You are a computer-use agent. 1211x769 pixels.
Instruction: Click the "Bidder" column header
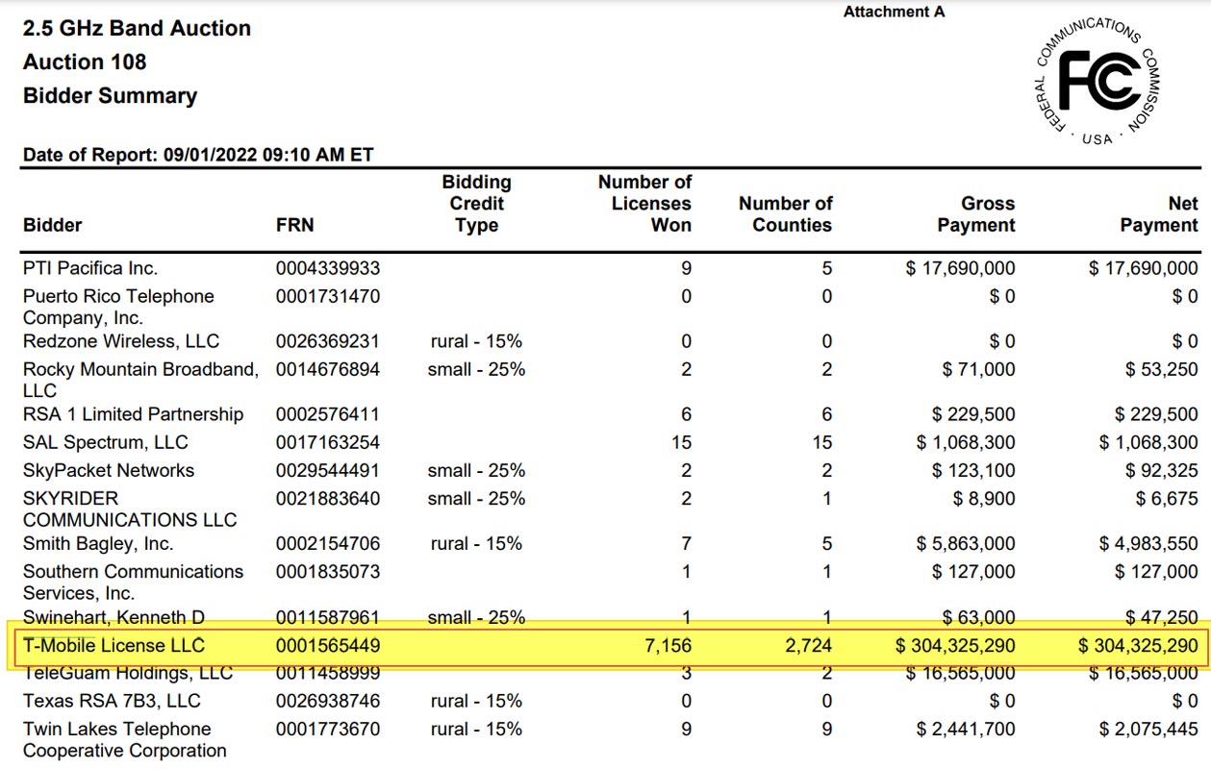pos(53,225)
